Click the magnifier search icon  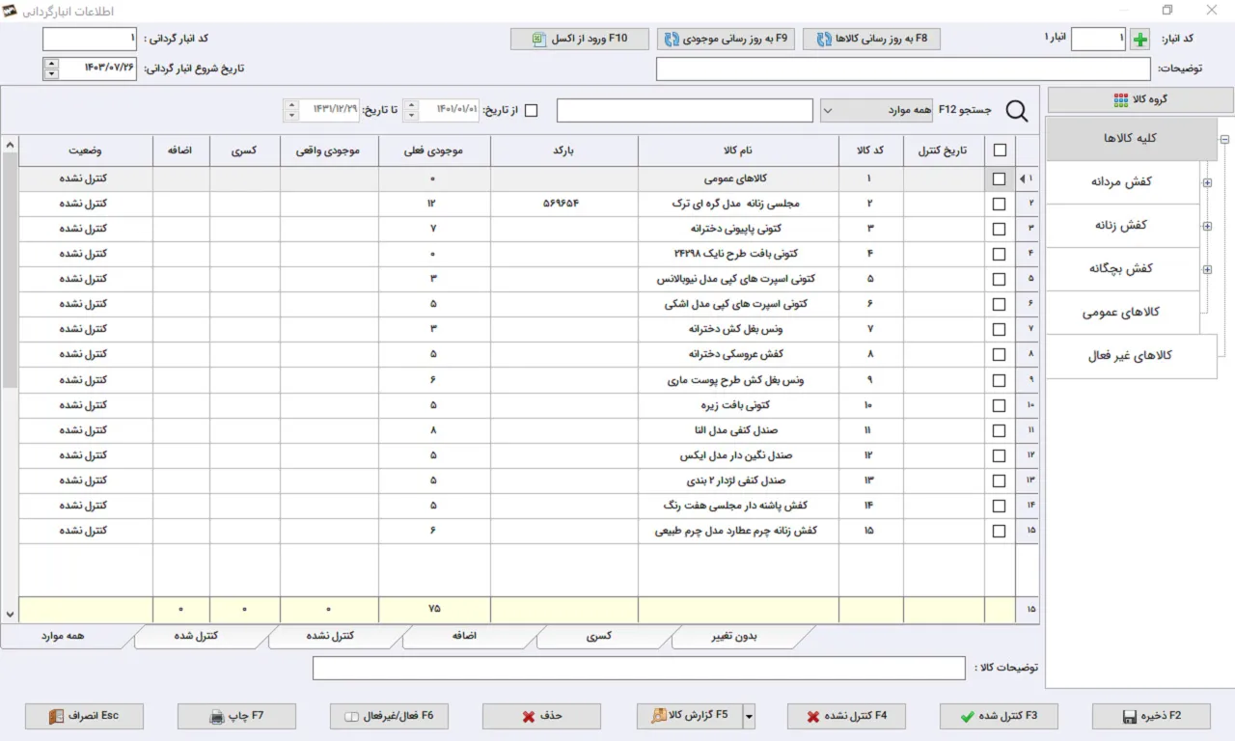point(1018,111)
